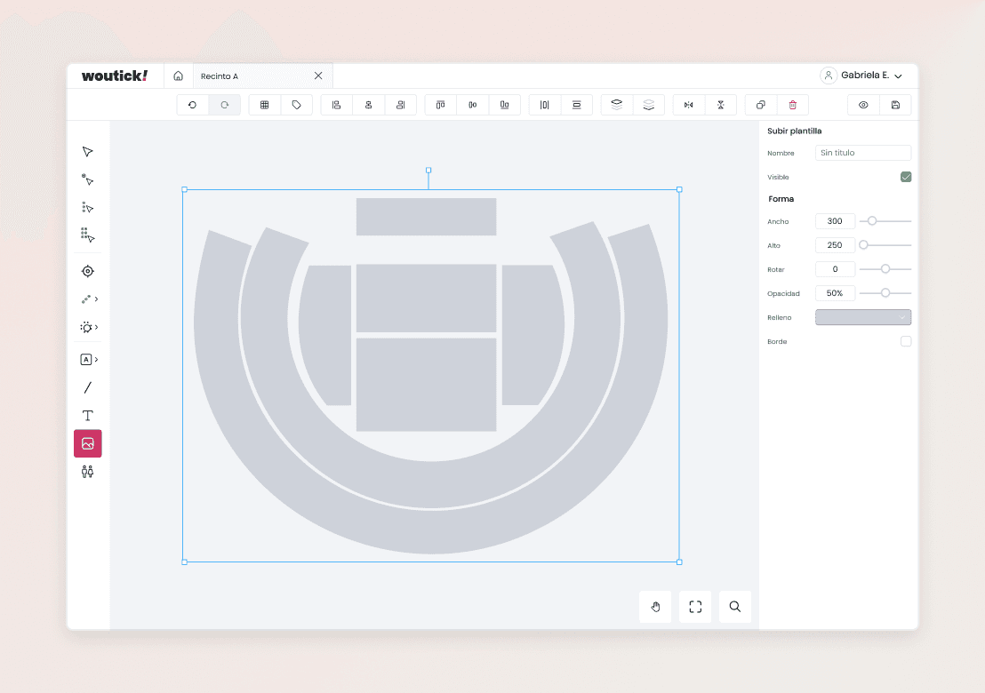Click the magnifier zoom button
The image size is (985, 693).
pyautogui.click(x=735, y=606)
